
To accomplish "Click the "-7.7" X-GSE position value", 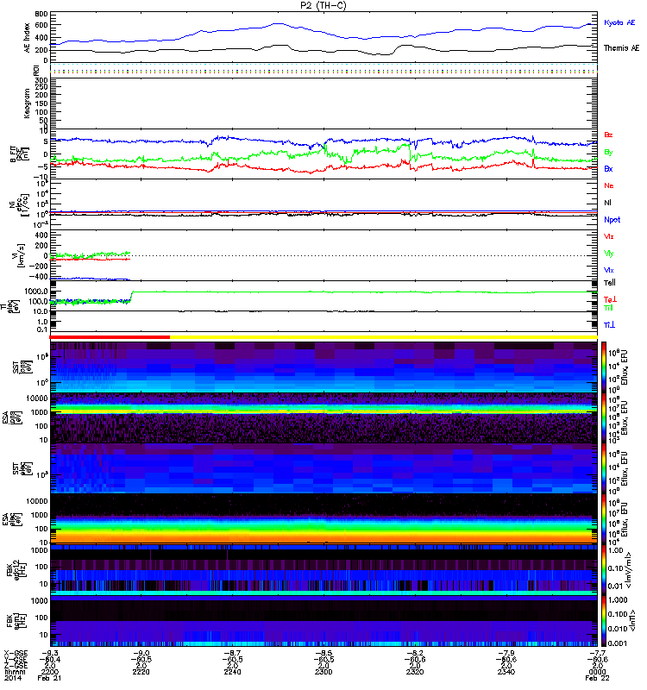I will pos(597,653).
